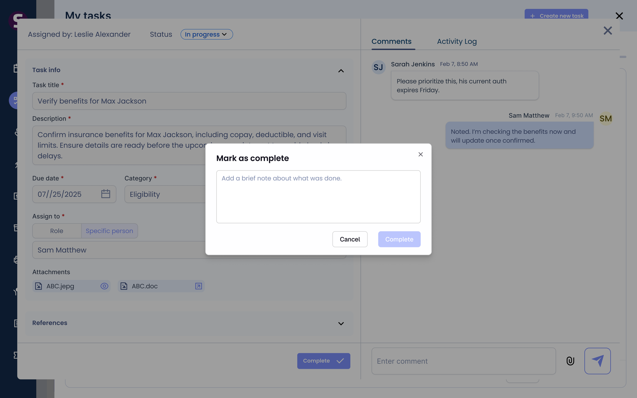Close the Mark as complete dialog
Image resolution: width=637 pixels, height=398 pixels.
pyautogui.click(x=420, y=154)
